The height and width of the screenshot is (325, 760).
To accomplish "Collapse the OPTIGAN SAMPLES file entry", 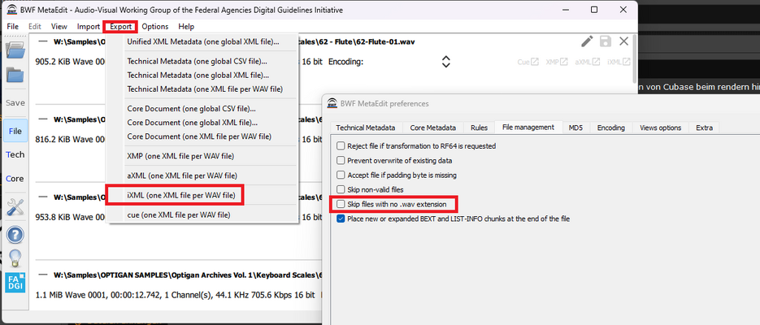I will pyautogui.click(x=44, y=275).
